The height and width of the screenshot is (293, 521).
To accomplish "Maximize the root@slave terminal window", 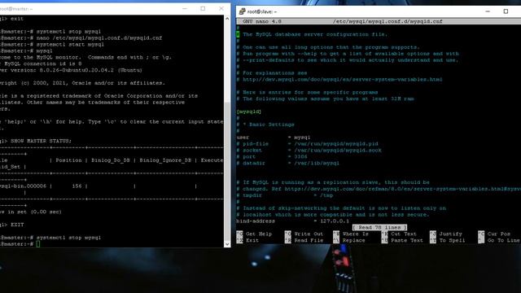I will [506, 11].
